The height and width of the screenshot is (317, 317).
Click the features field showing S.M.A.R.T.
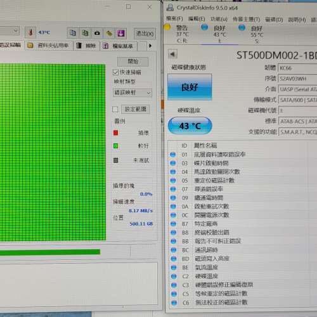pyautogui.click(x=298, y=132)
